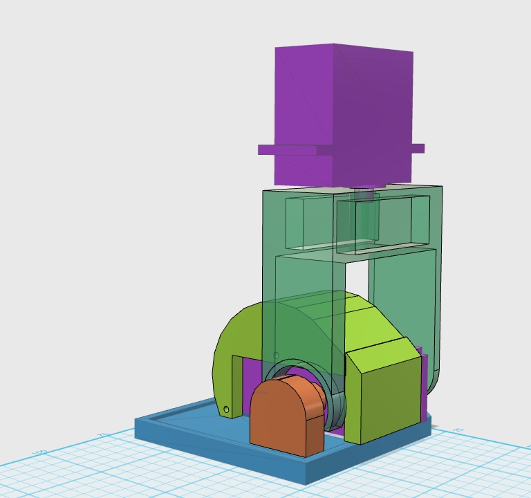Click the purple box's right mounting tab
This screenshot has width=531, height=498.
[x=418, y=147]
